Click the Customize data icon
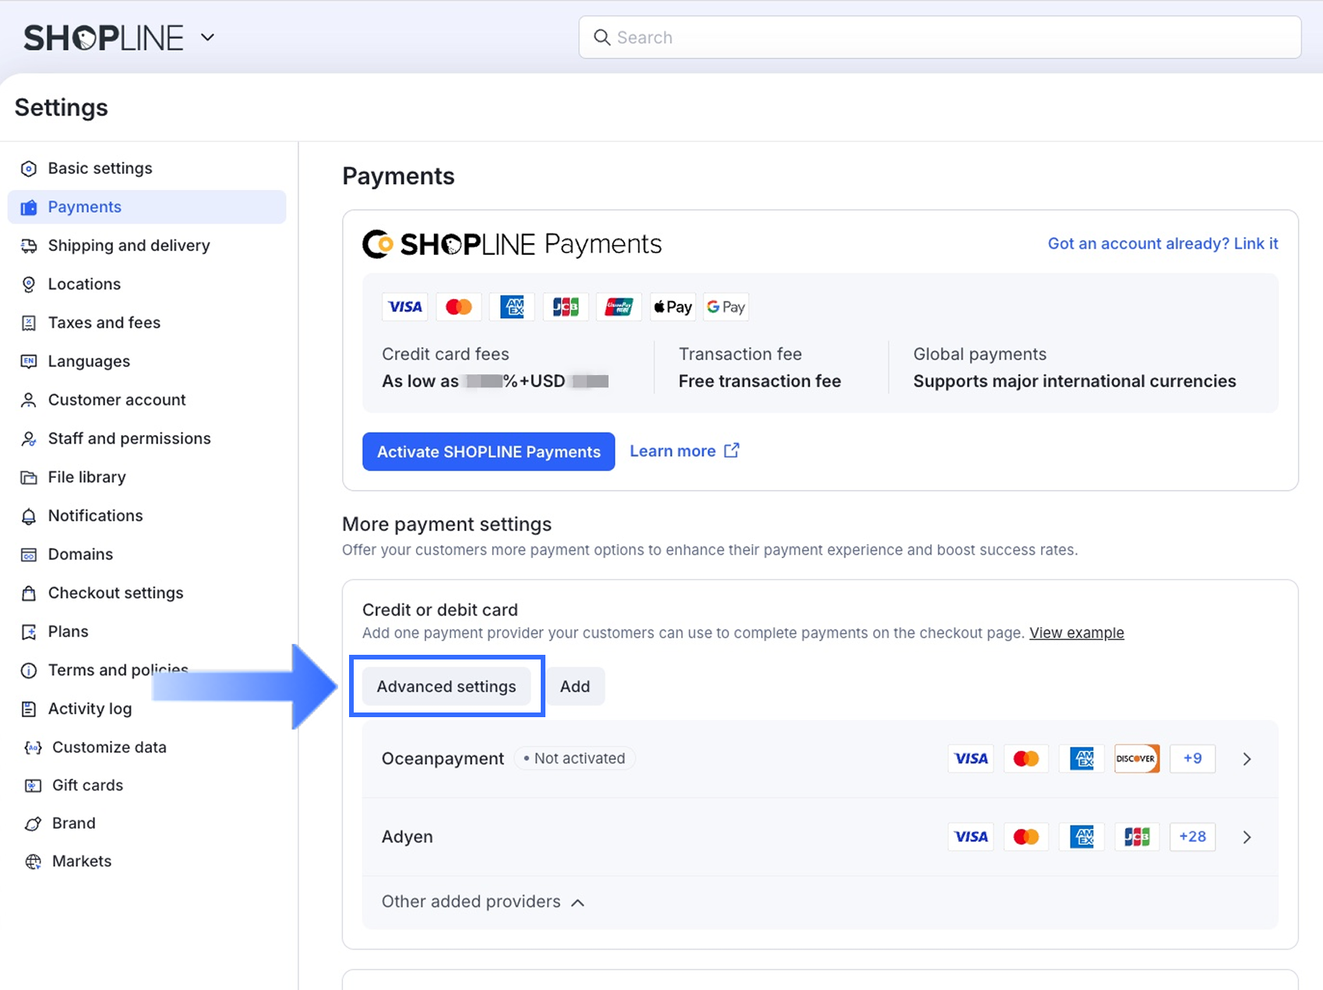This screenshot has height=990, width=1323. (33, 748)
